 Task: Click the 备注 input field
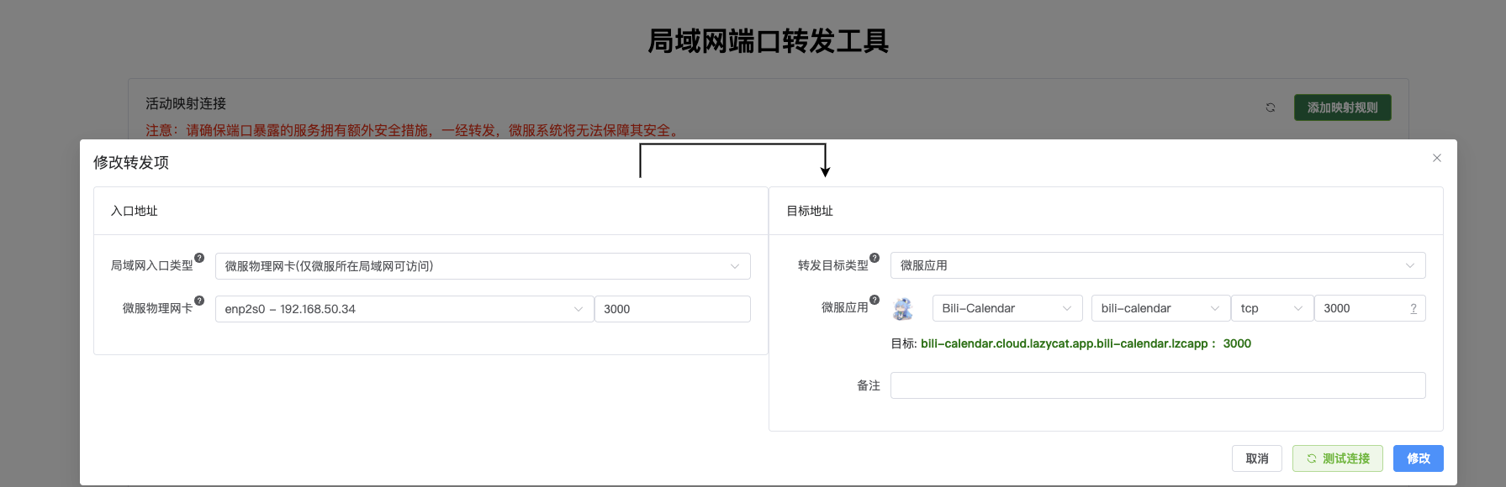[x=1158, y=385]
